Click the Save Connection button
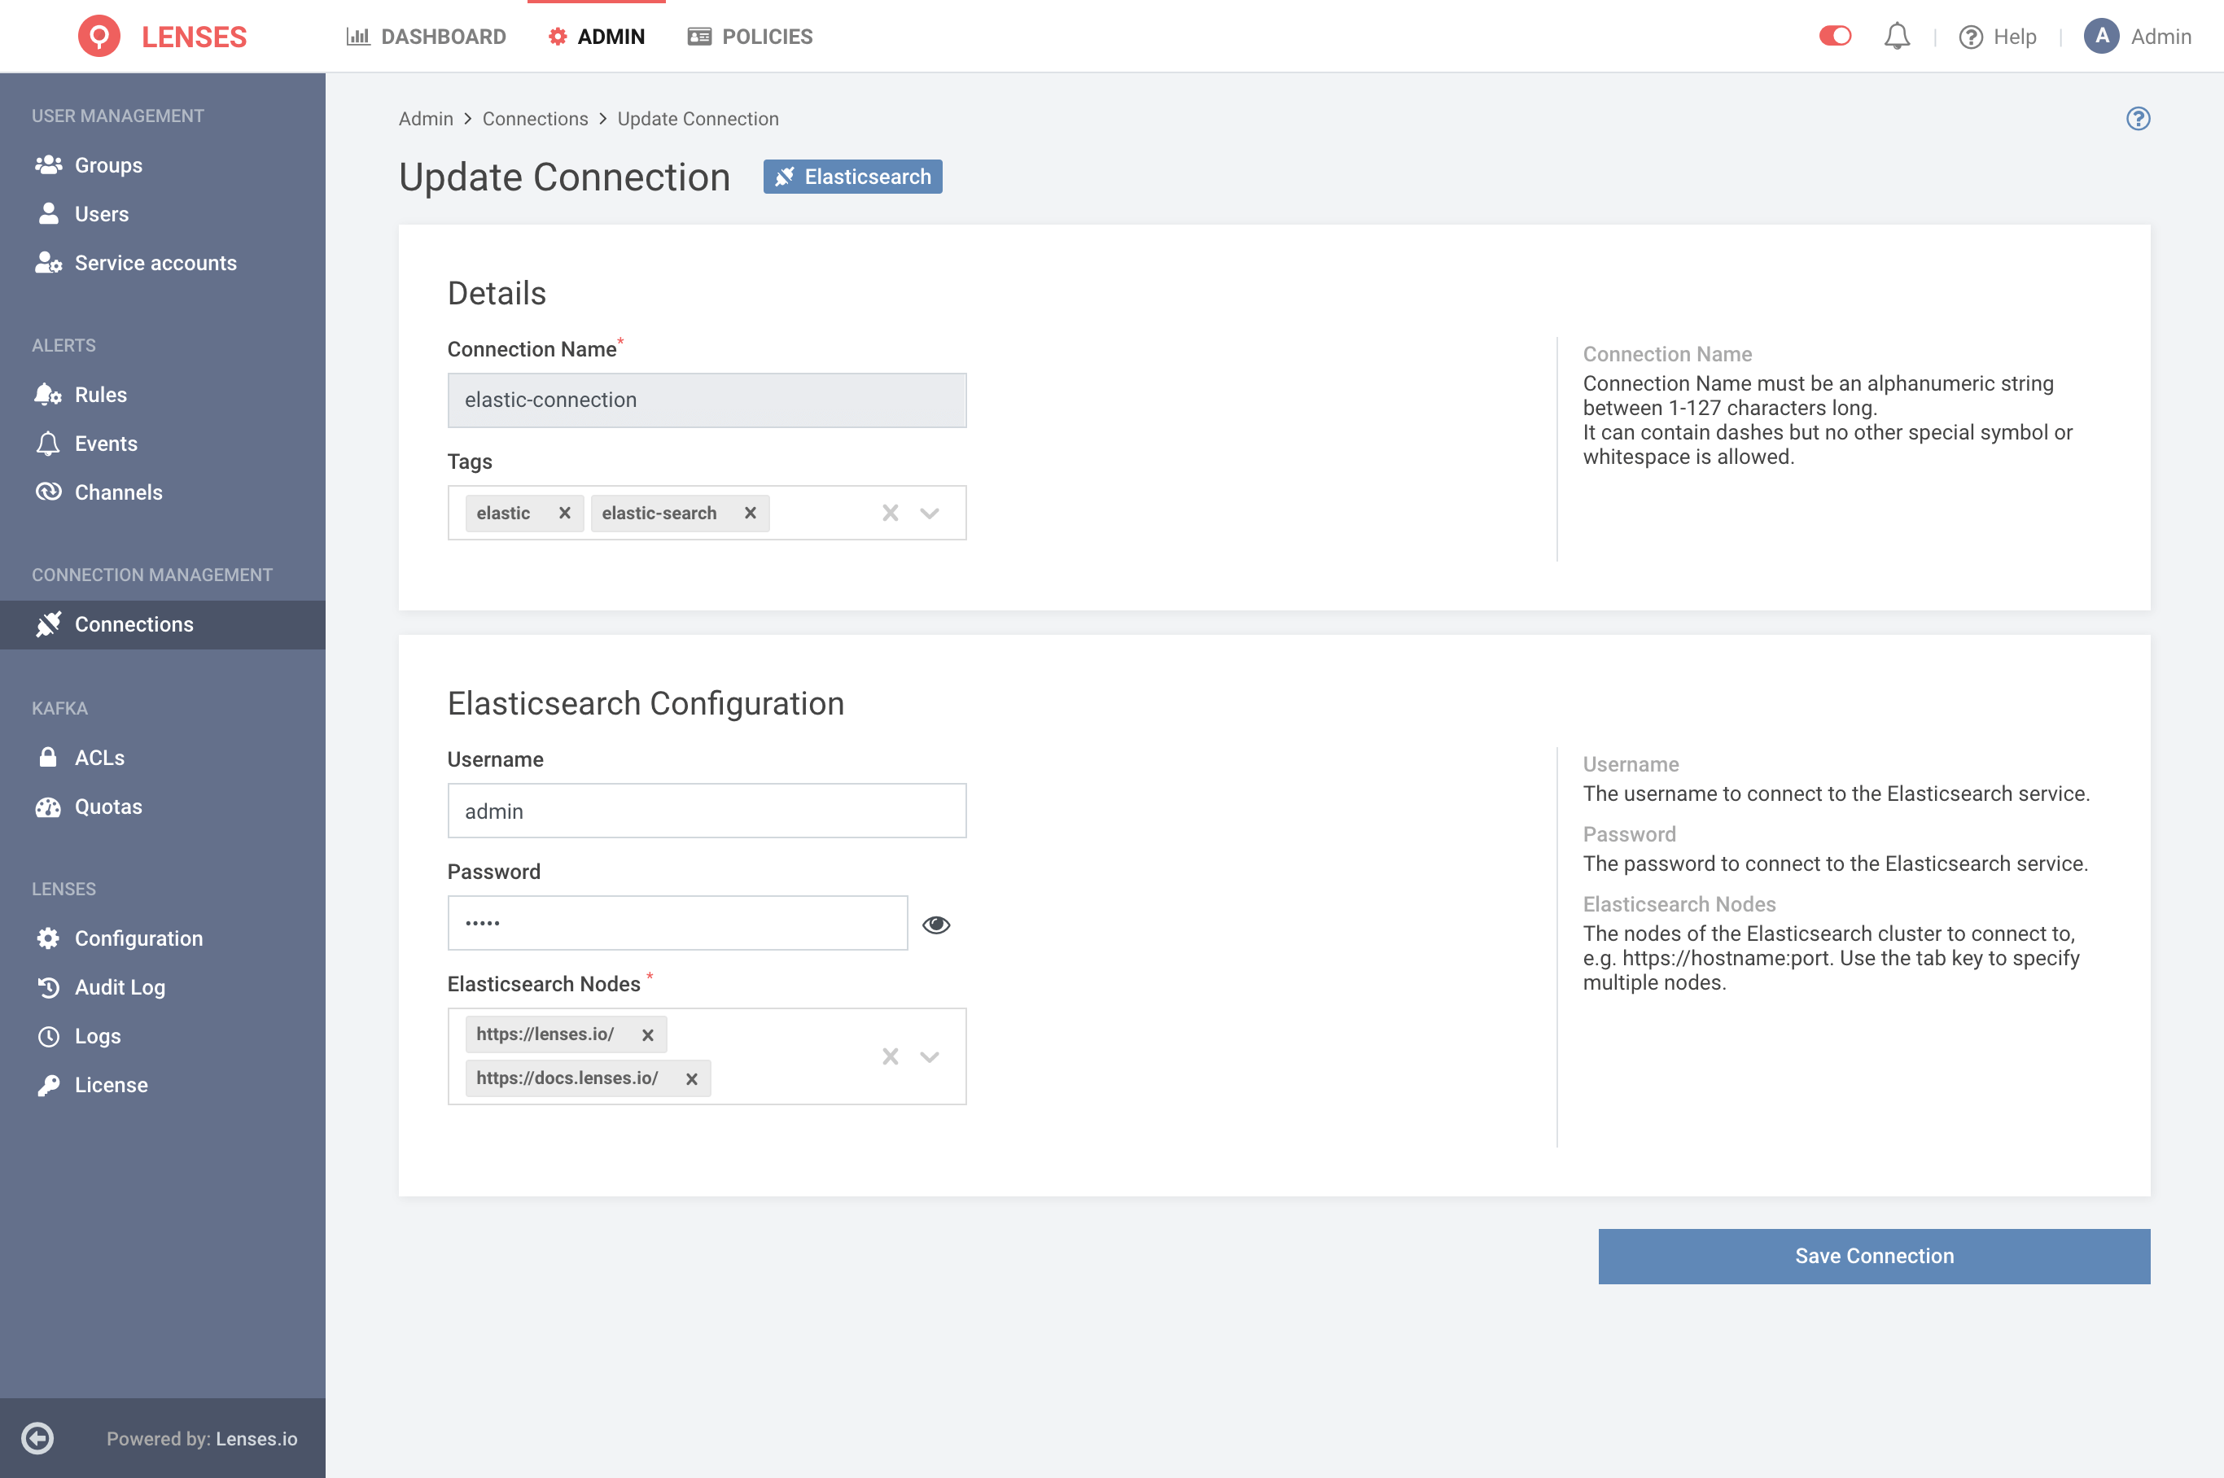 pyautogui.click(x=1874, y=1257)
